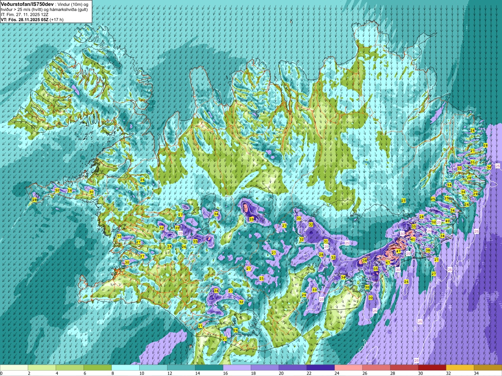Click the valid time line "VT: Fös. 28.11.2025 05Z"
Screen dimensions: 502x376
point(25,20)
